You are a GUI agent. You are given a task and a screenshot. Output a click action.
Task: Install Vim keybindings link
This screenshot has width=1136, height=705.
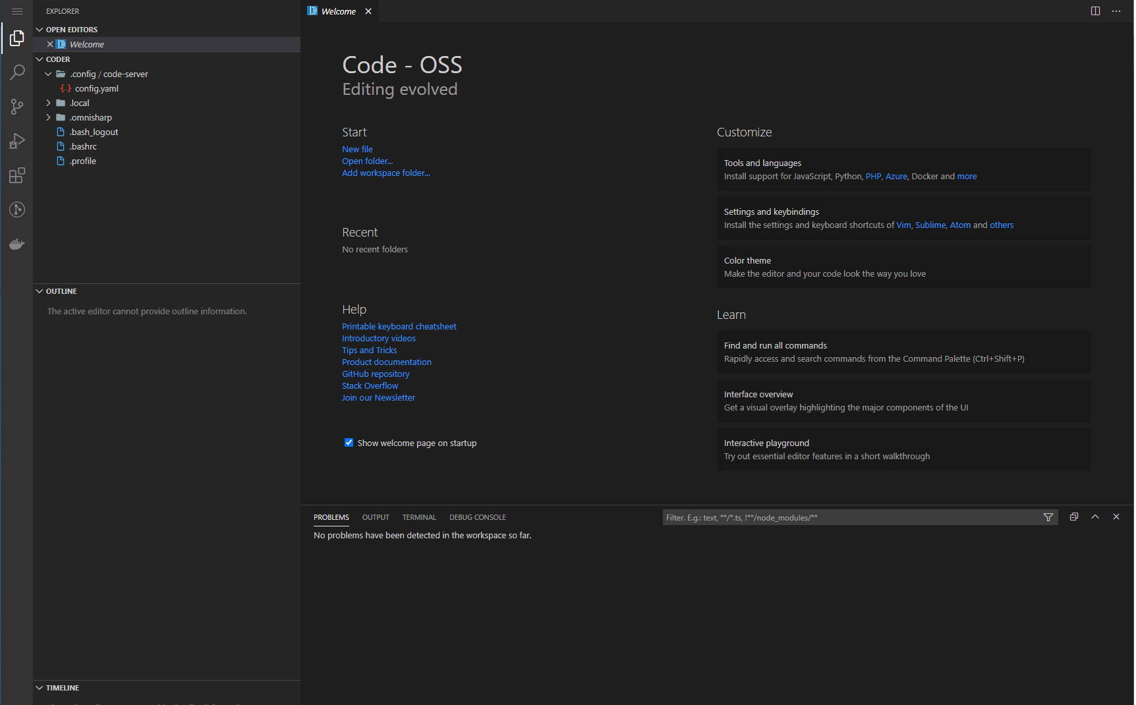(x=903, y=225)
